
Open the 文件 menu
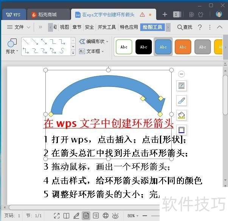click(16, 27)
